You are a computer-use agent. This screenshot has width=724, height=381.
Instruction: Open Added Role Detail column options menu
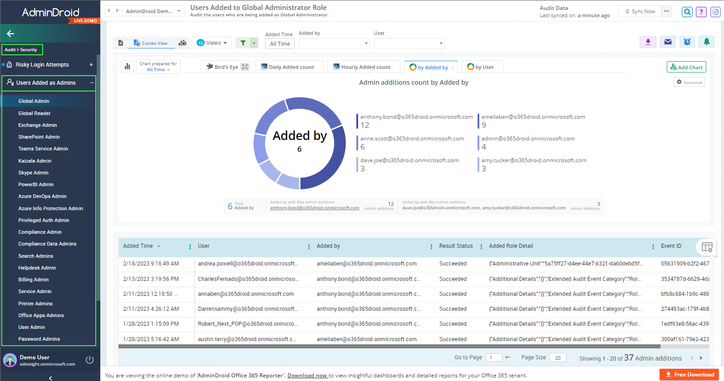(x=653, y=246)
